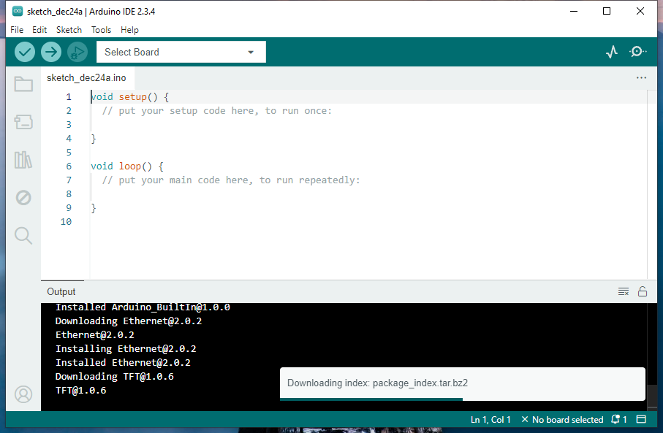The height and width of the screenshot is (433, 663).
Task: Click the "setup" function name
Action: 133,96
